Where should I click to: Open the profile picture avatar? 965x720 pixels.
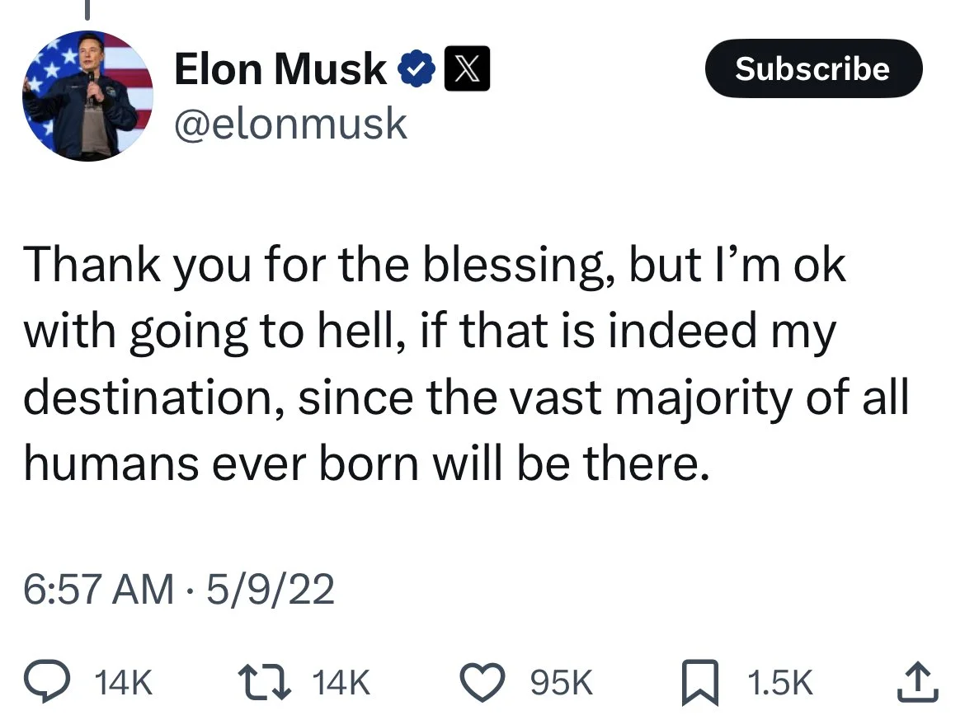point(89,96)
